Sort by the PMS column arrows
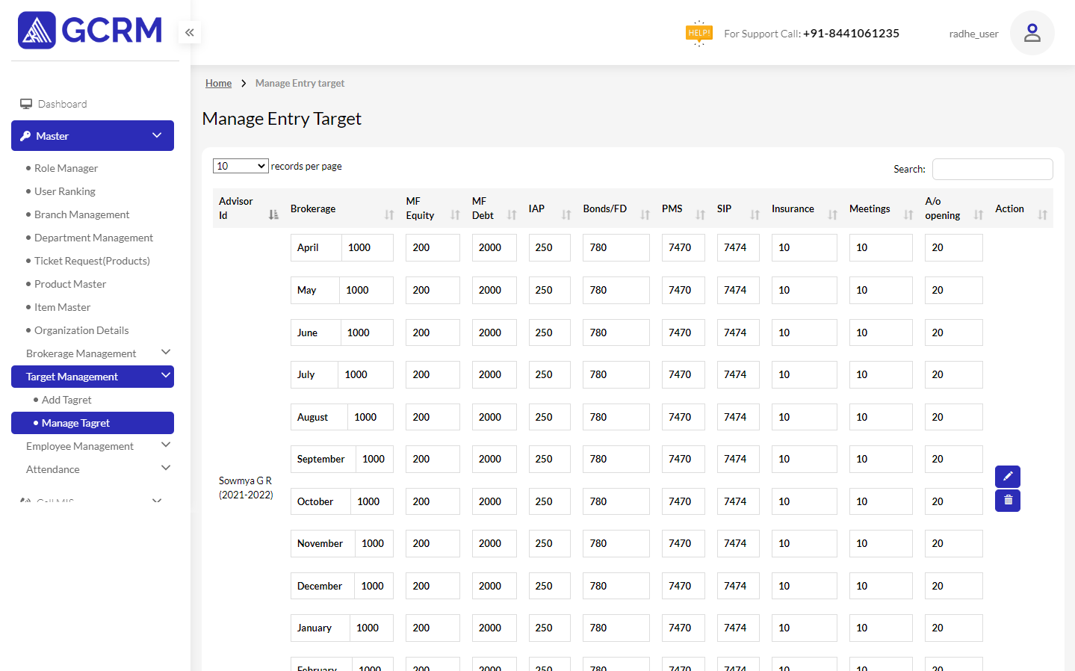The image size is (1075, 671). [700, 215]
